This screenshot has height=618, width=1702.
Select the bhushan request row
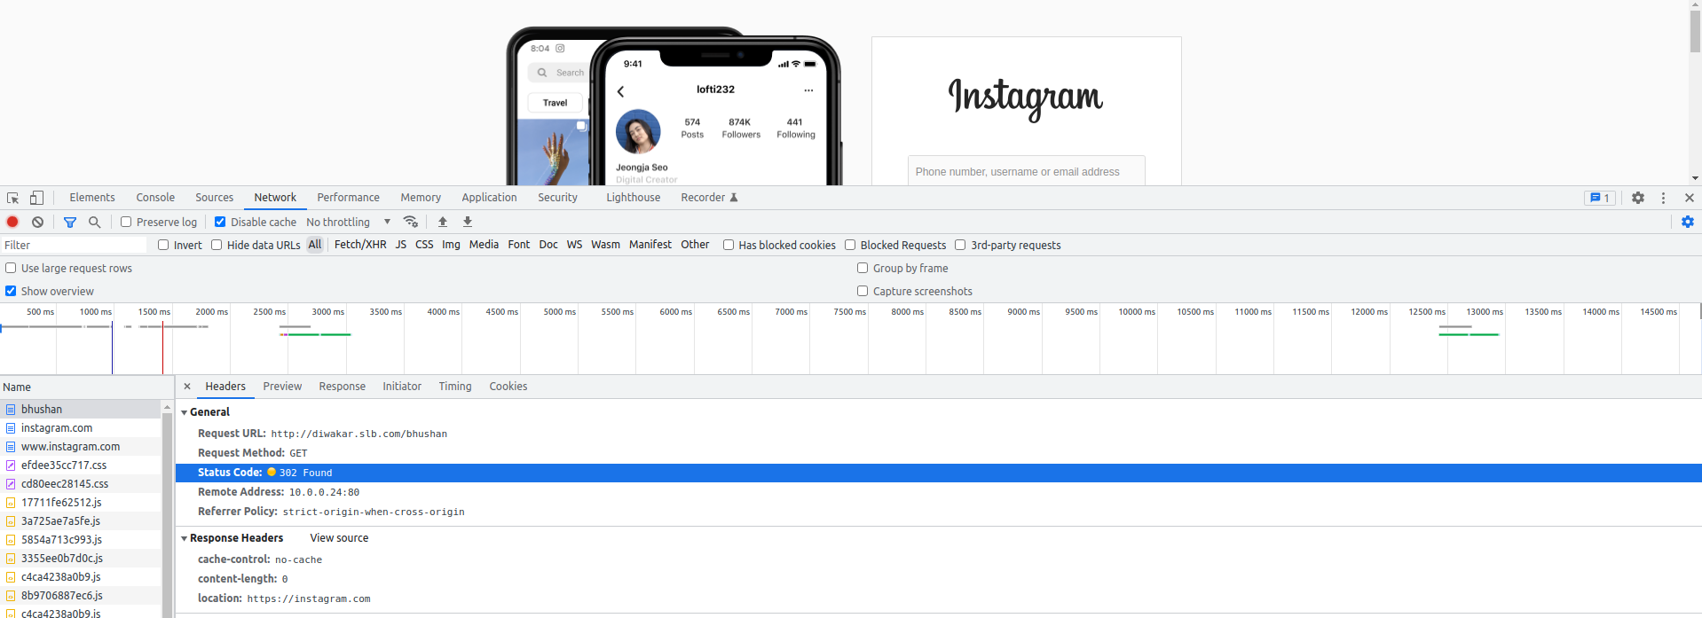point(81,410)
